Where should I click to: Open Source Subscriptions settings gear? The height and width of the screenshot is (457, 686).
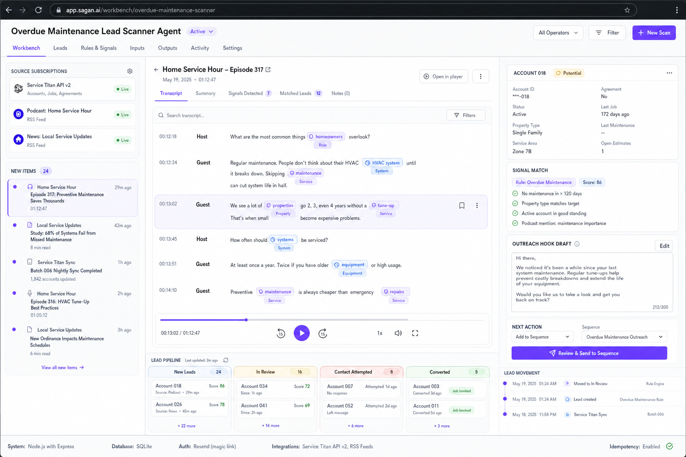[x=130, y=71]
